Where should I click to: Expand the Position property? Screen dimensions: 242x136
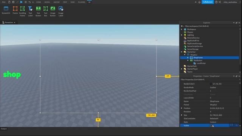pos(181,108)
